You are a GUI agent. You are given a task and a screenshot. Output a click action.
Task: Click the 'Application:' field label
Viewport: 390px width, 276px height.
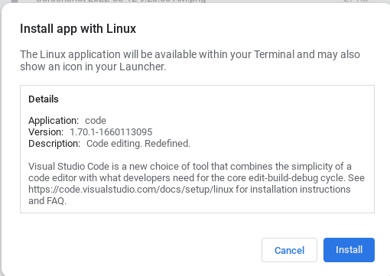coord(54,120)
